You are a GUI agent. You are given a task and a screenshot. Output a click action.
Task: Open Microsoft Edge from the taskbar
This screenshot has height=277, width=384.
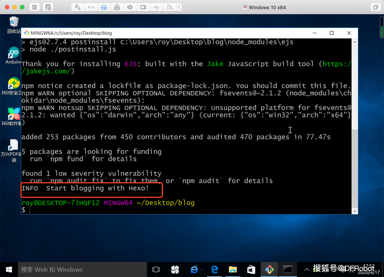[x=214, y=270]
